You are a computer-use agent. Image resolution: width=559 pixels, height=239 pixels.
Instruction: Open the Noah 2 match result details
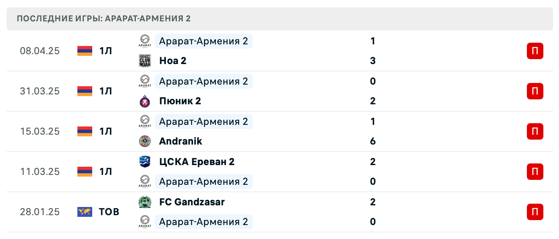[x=172, y=60]
